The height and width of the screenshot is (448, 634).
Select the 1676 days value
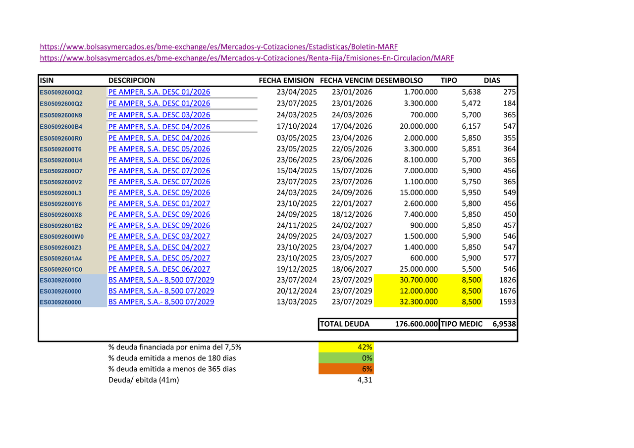(508, 291)
